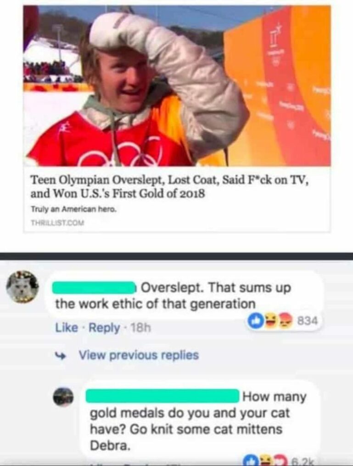
Task: Open the cat profile picture avatar
Action: 22,287
